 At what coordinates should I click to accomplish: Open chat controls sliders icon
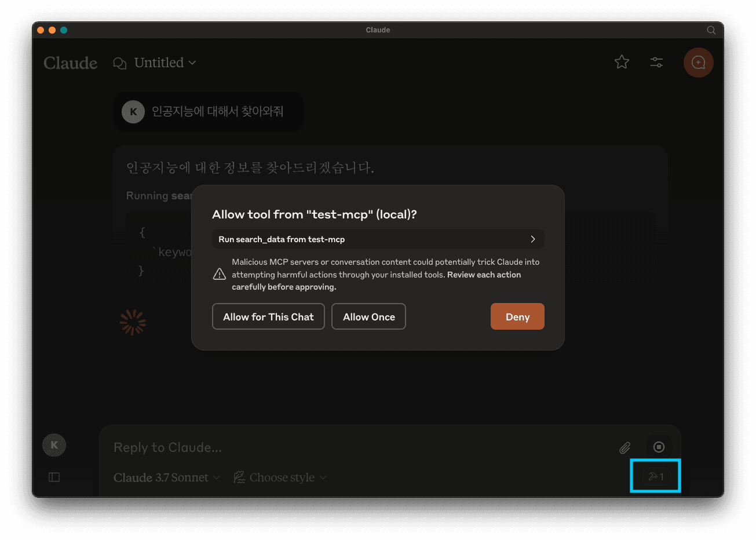tap(656, 63)
